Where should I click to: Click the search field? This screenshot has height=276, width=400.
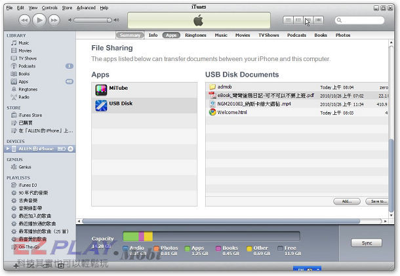coord(359,20)
